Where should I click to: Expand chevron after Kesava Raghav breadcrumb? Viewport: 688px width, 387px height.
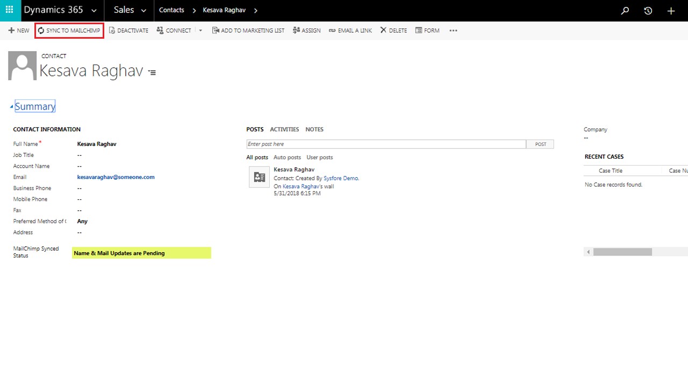[255, 10]
